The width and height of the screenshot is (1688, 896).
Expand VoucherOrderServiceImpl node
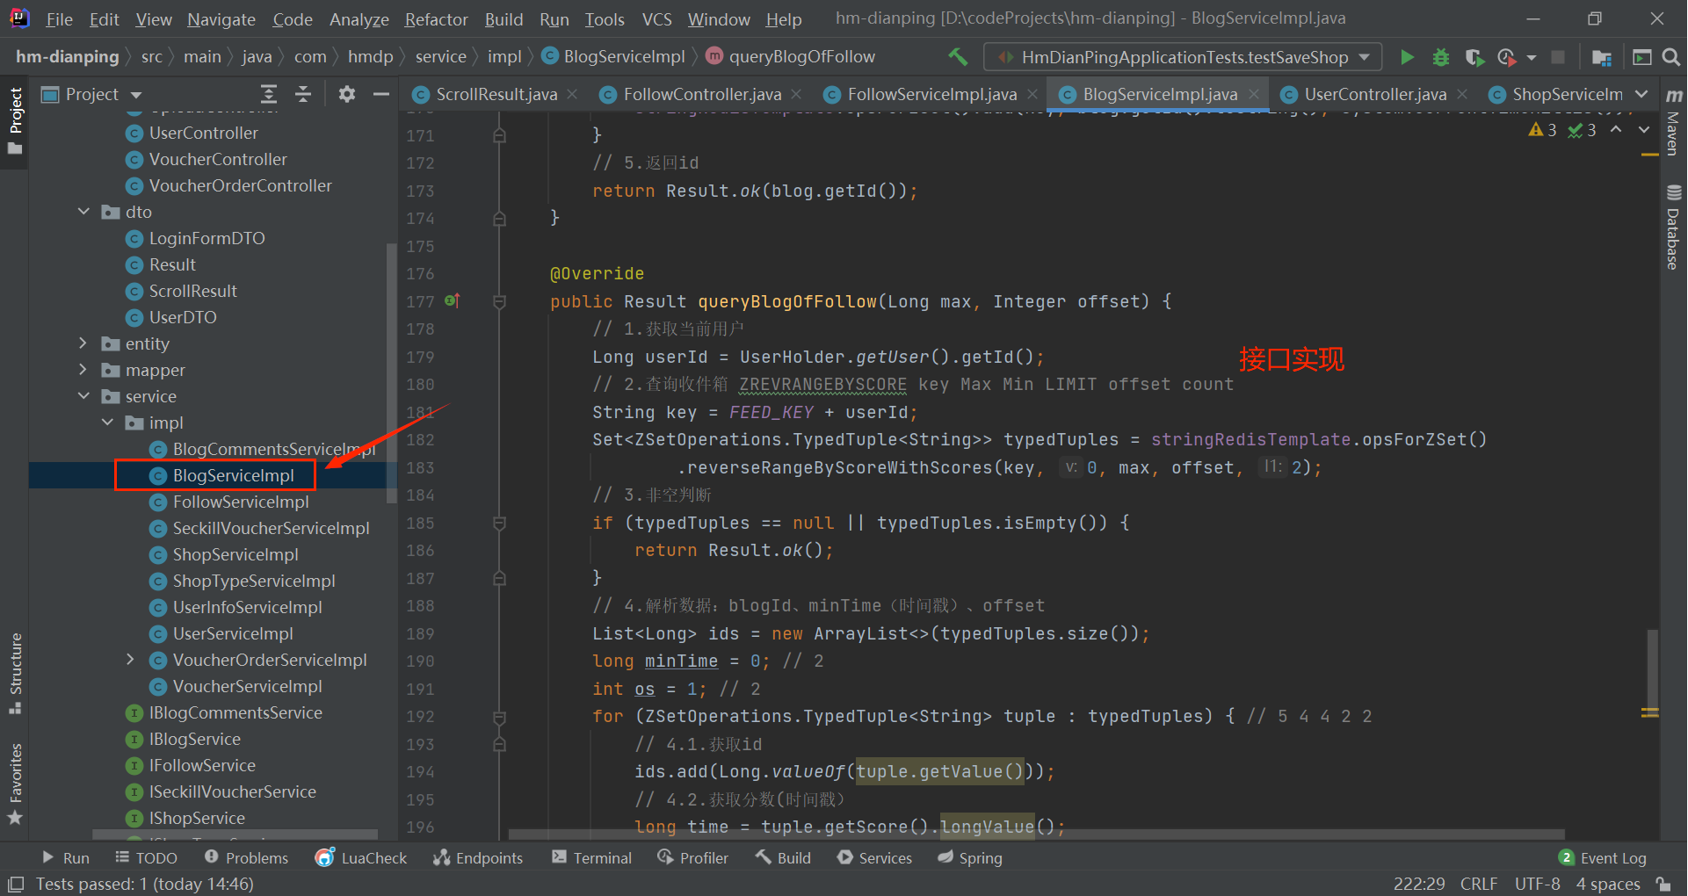click(x=131, y=660)
